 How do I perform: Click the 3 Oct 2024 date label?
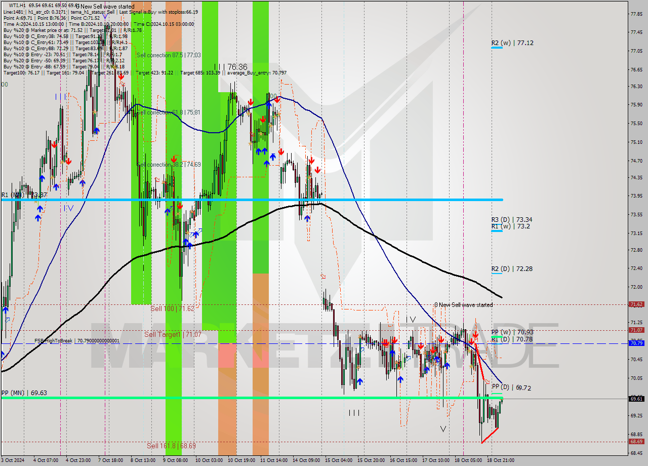tap(13, 460)
